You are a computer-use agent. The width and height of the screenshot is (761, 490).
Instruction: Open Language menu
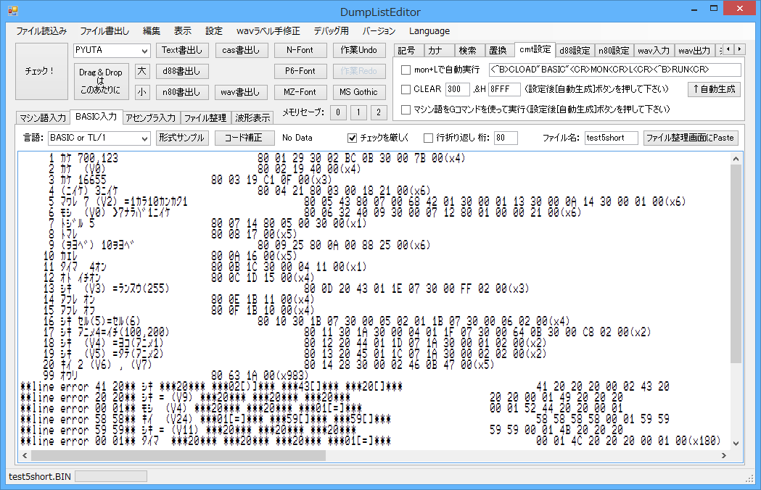[429, 31]
